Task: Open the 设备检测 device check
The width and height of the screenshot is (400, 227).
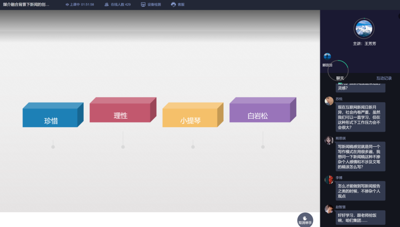Action: (x=151, y=4)
